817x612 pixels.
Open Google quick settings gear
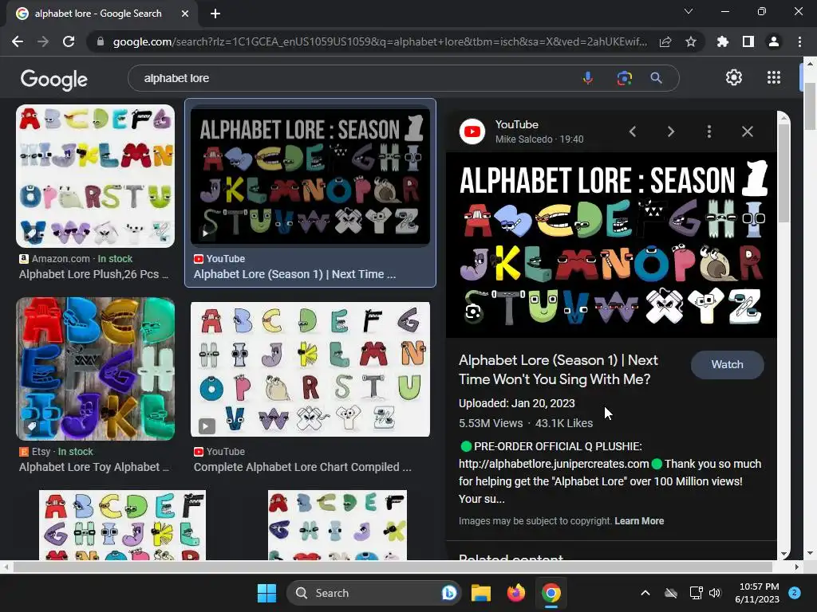734,77
